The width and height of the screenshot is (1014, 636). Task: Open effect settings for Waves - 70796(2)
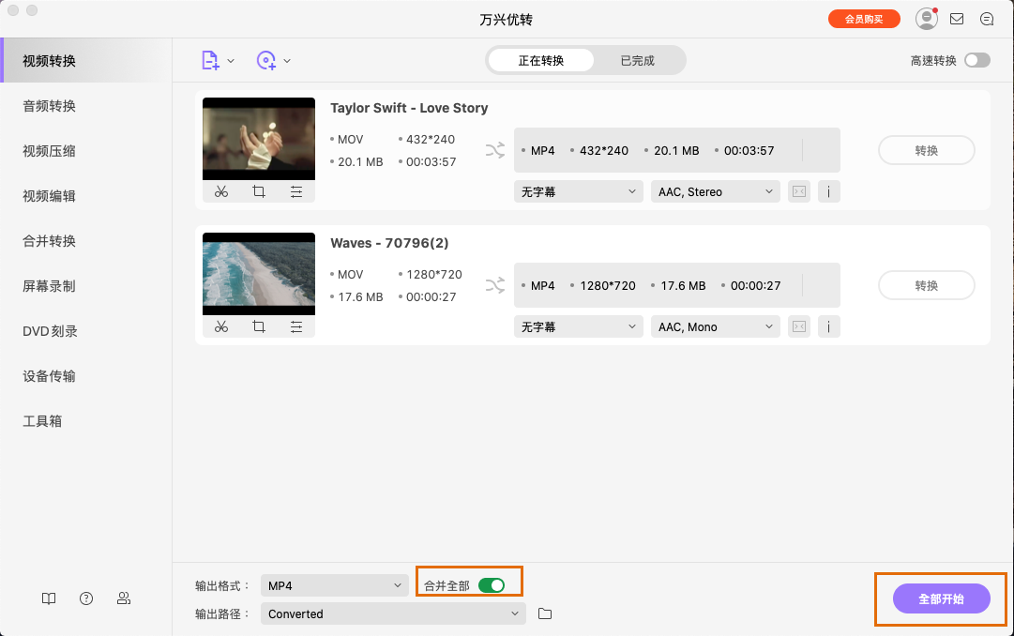297,326
